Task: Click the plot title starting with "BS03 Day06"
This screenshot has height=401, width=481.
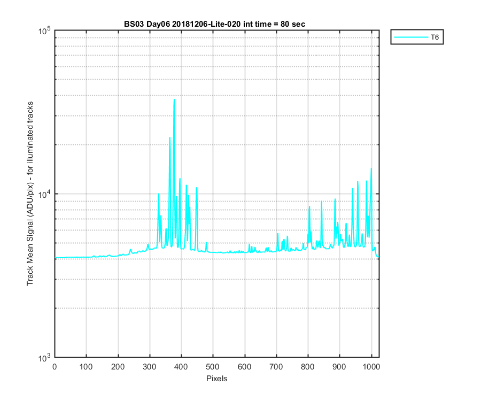Action: (214, 24)
